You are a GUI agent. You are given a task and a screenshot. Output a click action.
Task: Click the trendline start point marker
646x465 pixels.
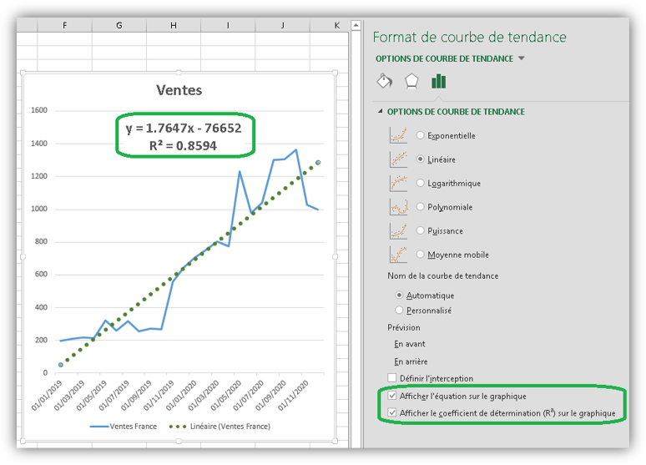[x=61, y=365]
